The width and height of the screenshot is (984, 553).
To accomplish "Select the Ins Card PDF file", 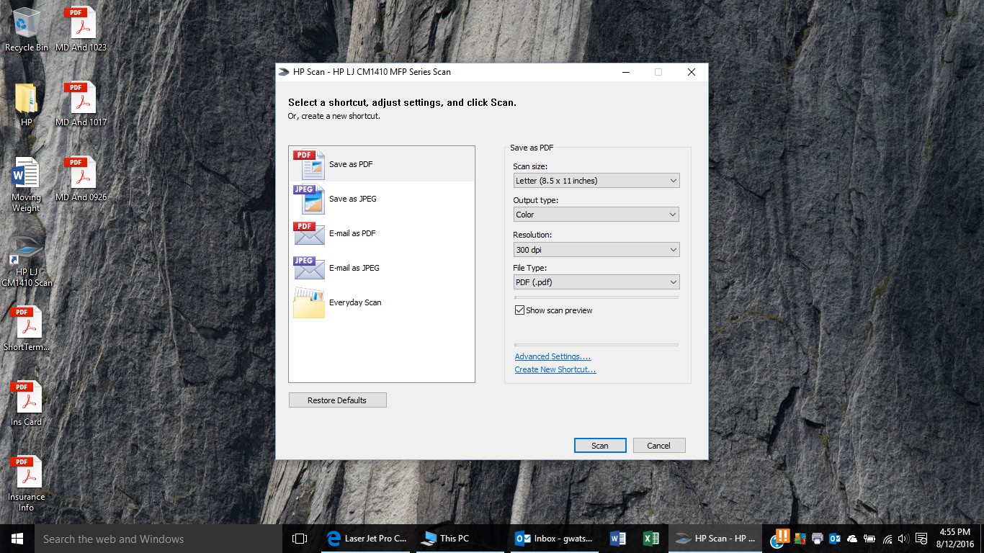I will pyautogui.click(x=27, y=404).
